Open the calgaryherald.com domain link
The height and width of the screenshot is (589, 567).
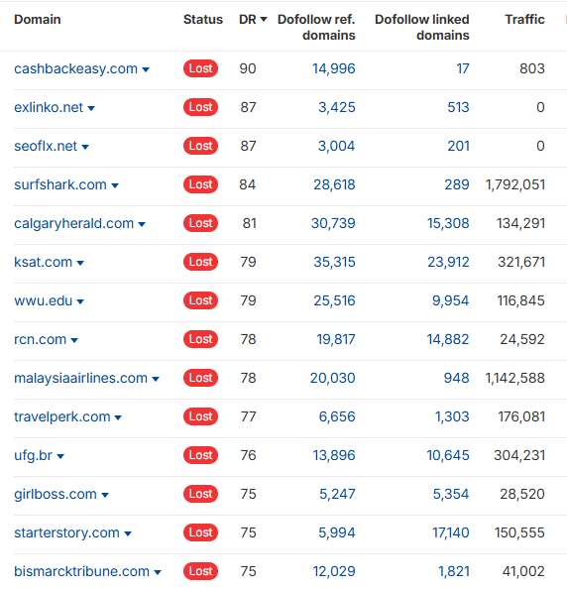tap(74, 223)
